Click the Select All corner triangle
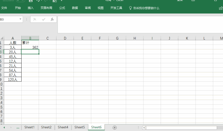 click(2, 38)
